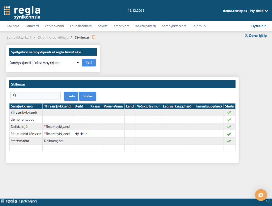The width and height of the screenshot is (272, 206).
Task: Click the Fjartenging link in footer
Action: [28, 201]
